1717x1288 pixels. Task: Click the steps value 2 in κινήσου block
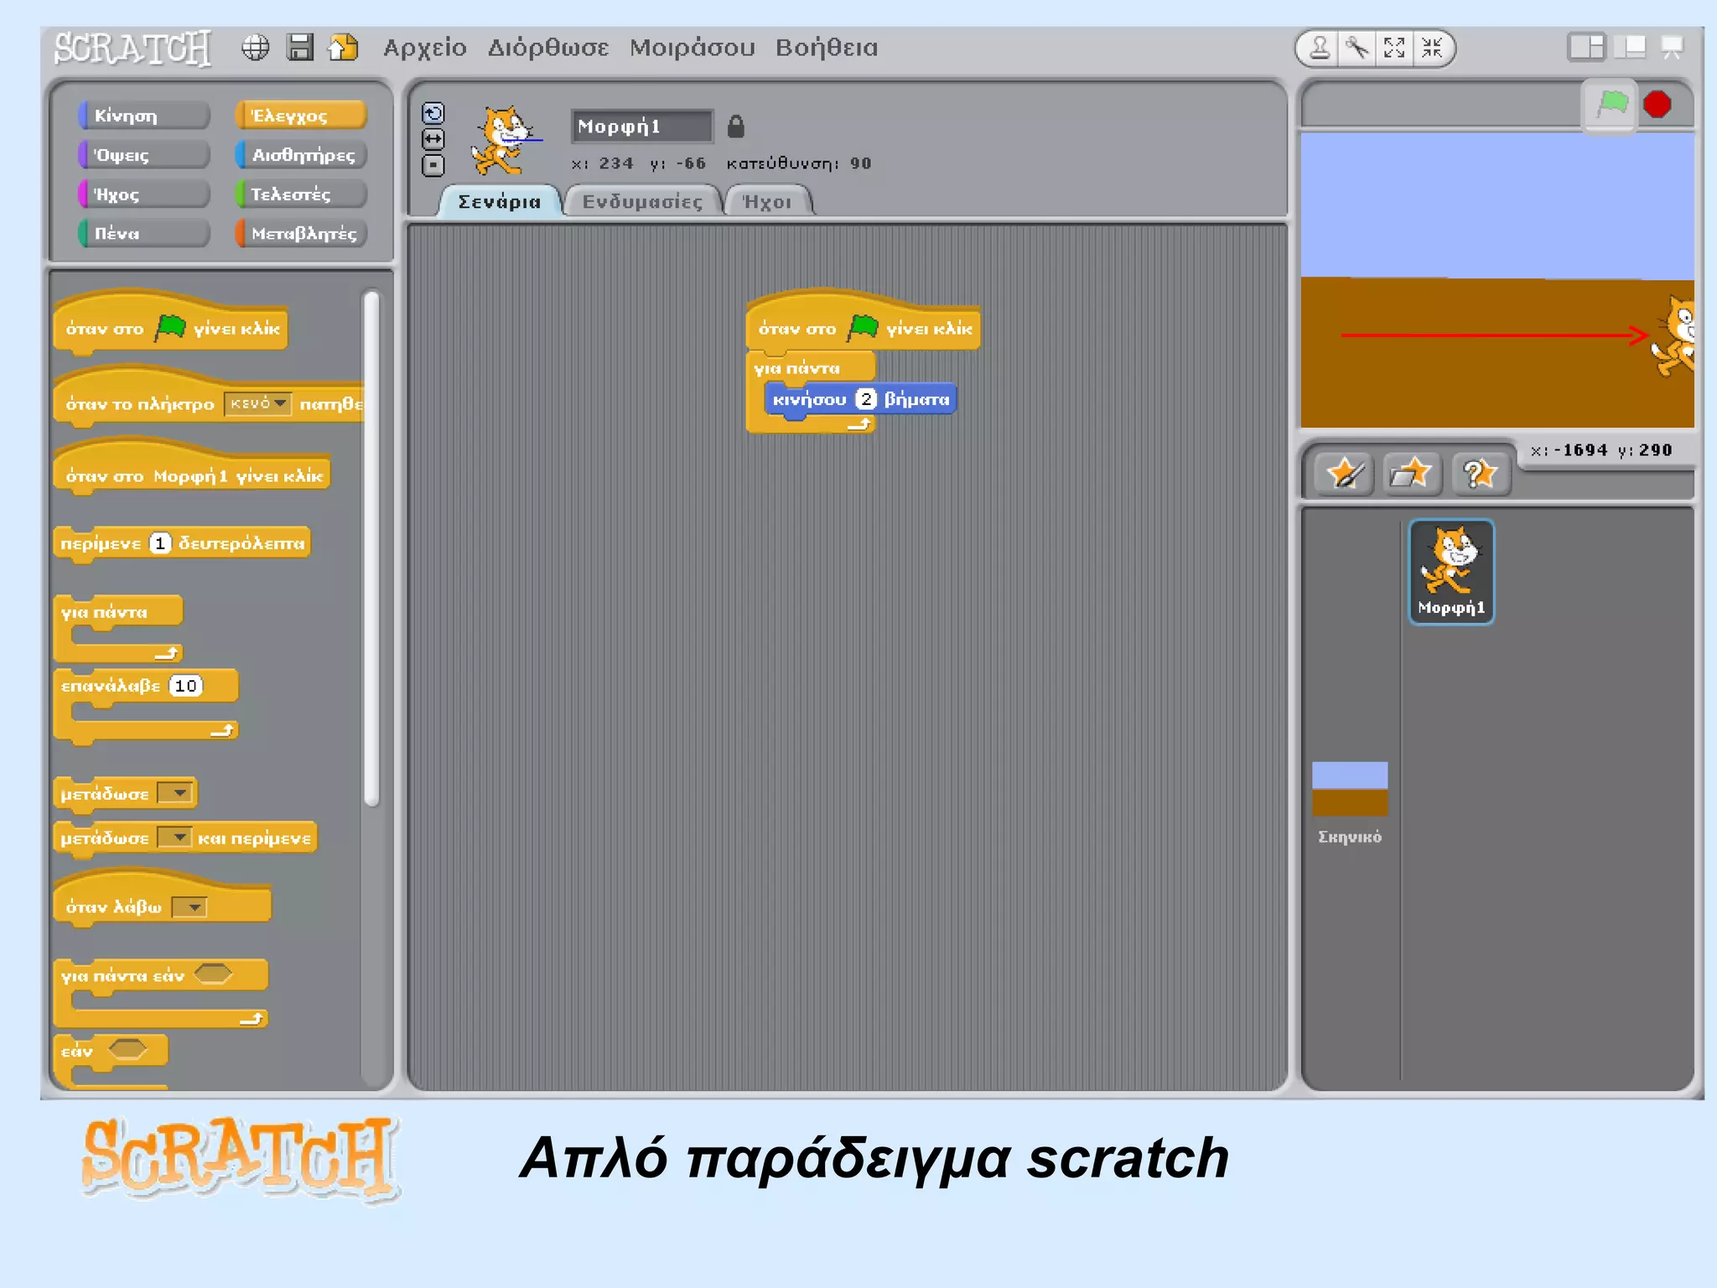866,399
